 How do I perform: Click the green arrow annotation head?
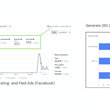click(42, 34)
